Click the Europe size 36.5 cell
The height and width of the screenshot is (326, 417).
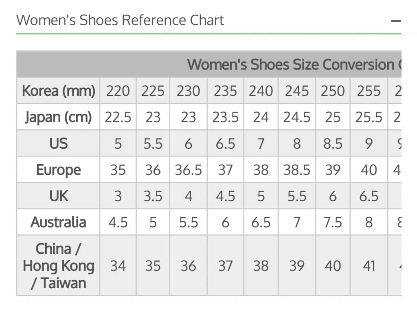tap(188, 170)
